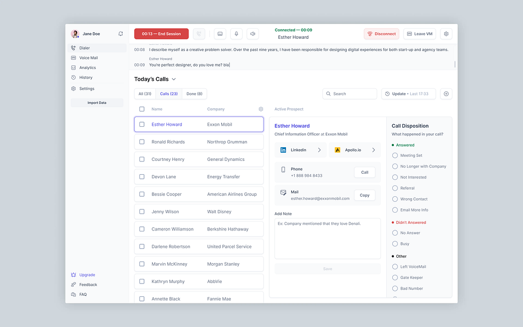The height and width of the screenshot is (327, 523).
Task: Select the Referral disposition
Action: (x=395, y=188)
